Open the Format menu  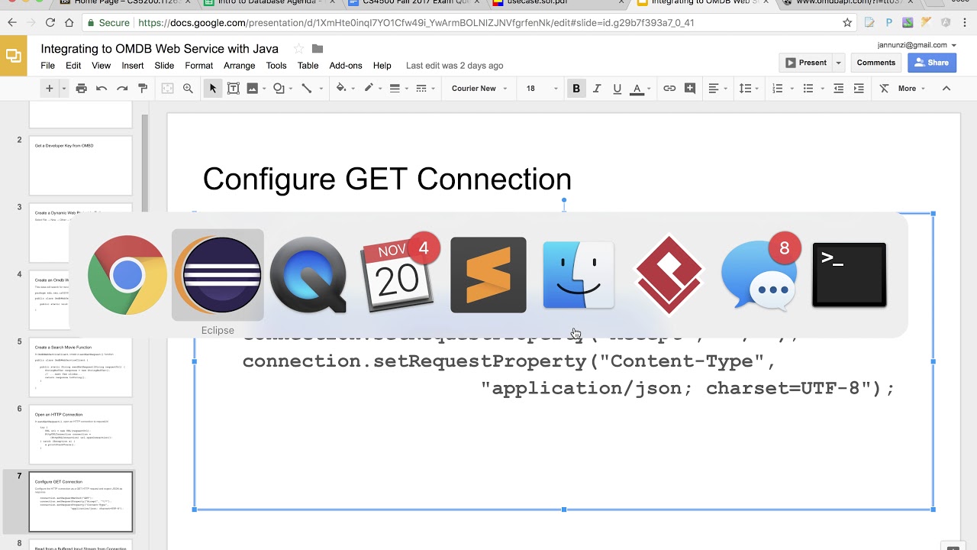[x=198, y=66]
